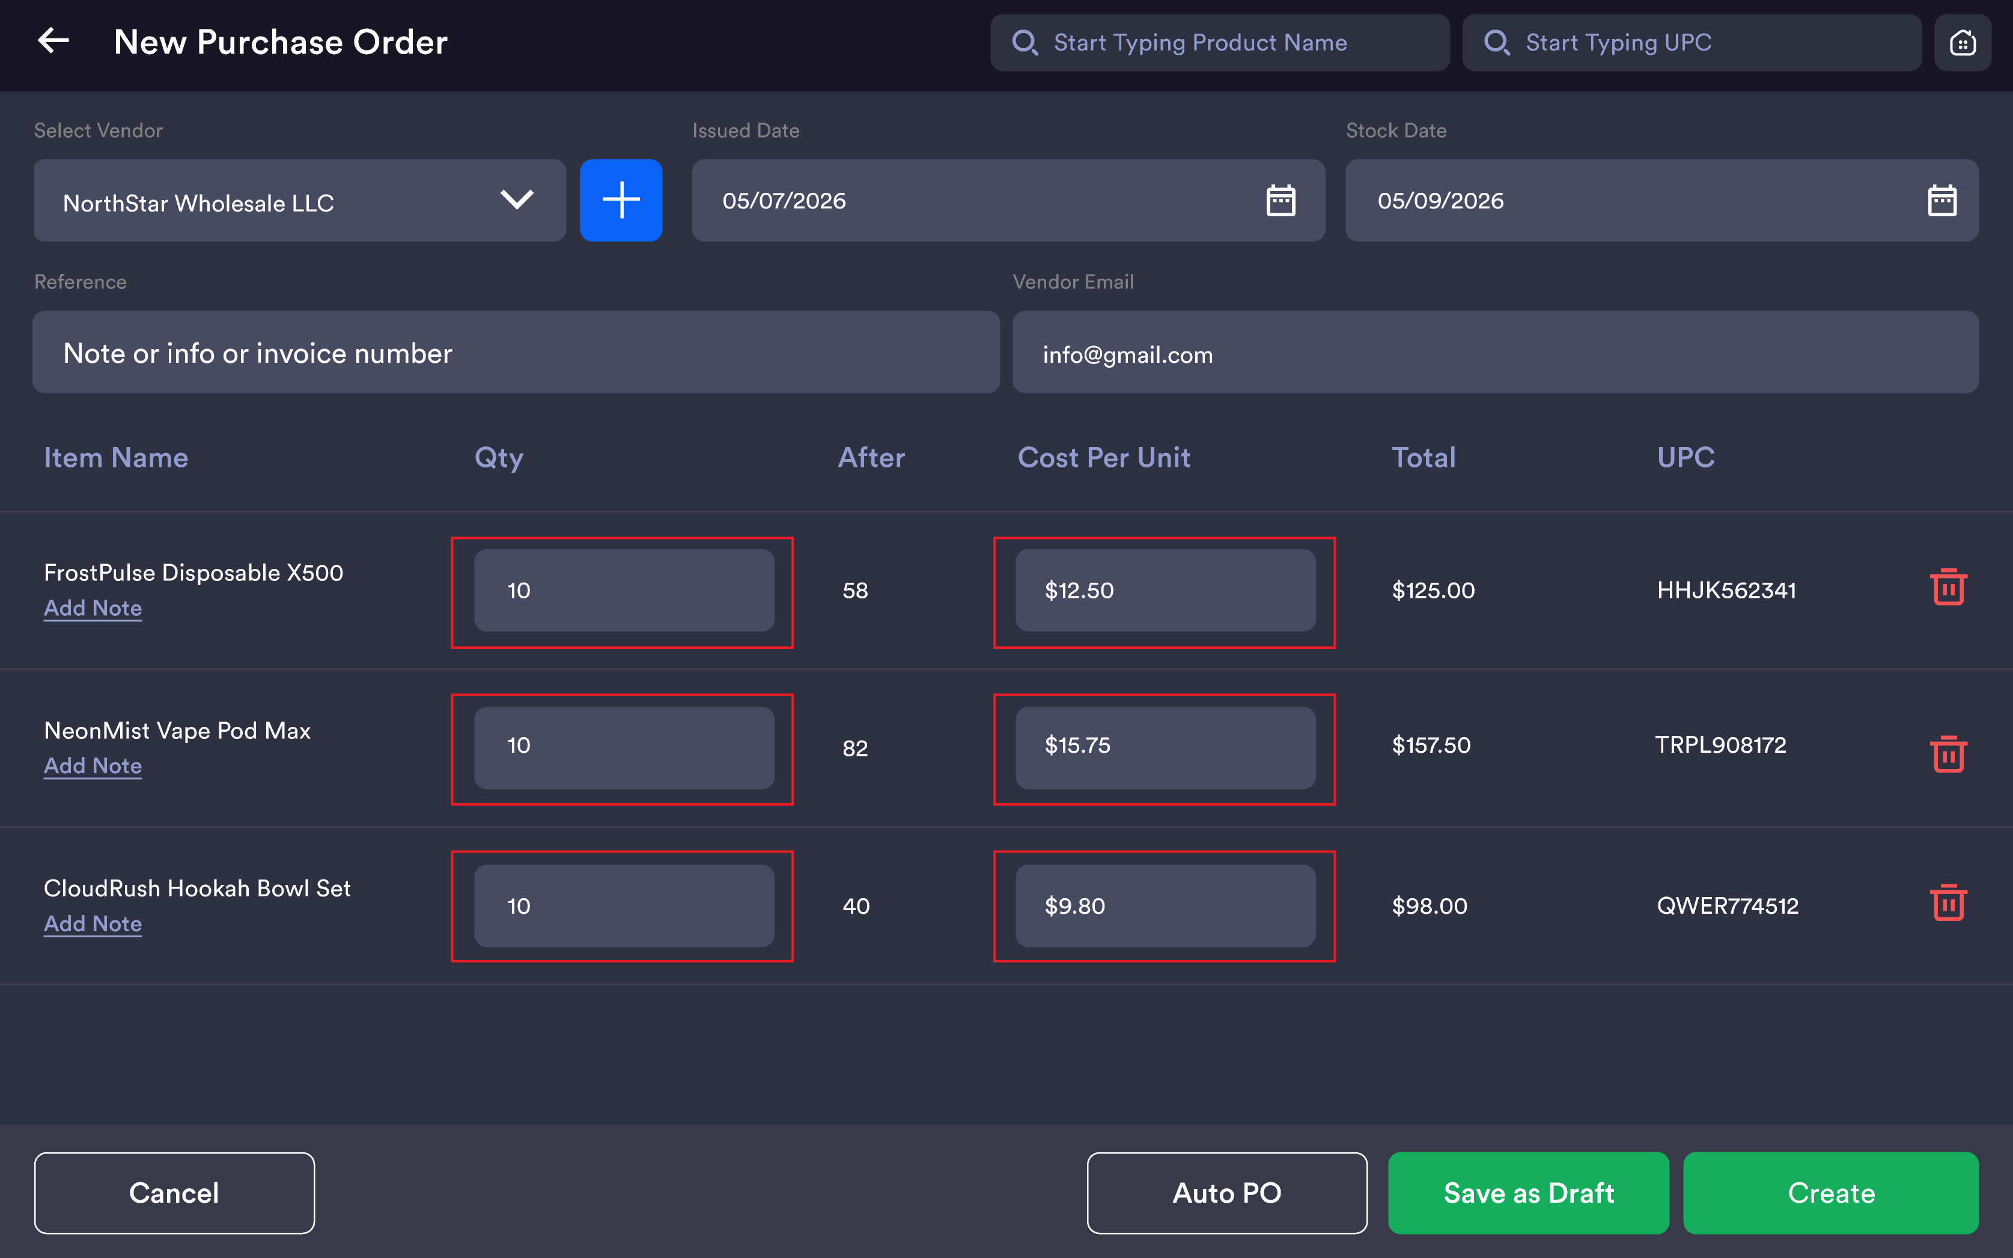The height and width of the screenshot is (1258, 2013).
Task: Click the total value $157.50
Action: (x=1431, y=745)
